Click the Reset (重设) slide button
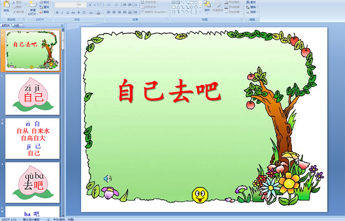The height and width of the screenshot is (221, 345). coord(46,7)
